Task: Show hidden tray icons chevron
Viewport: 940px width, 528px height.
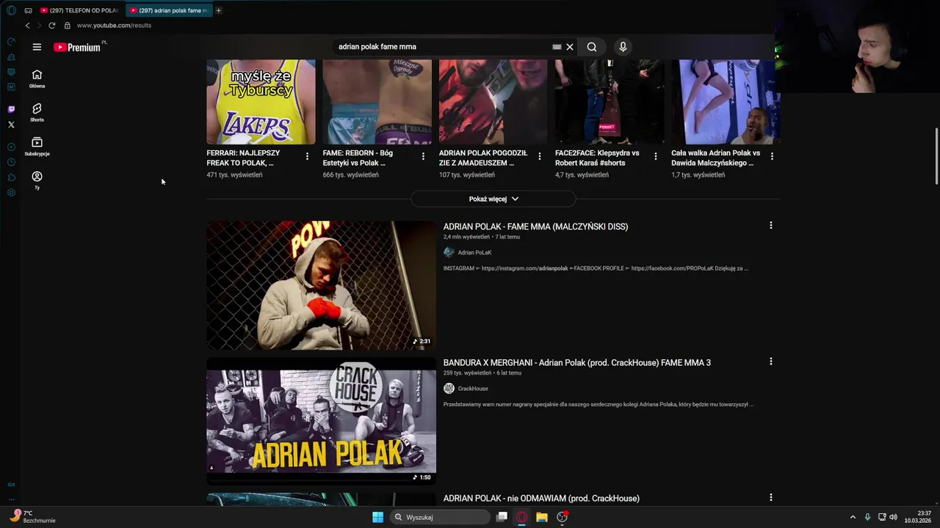Action: [x=853, y=517]
